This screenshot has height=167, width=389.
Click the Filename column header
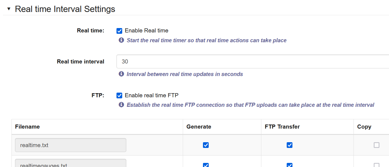pos(27,127)
